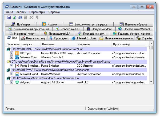Select the Adguard shield icon

(x=17, y=82)
